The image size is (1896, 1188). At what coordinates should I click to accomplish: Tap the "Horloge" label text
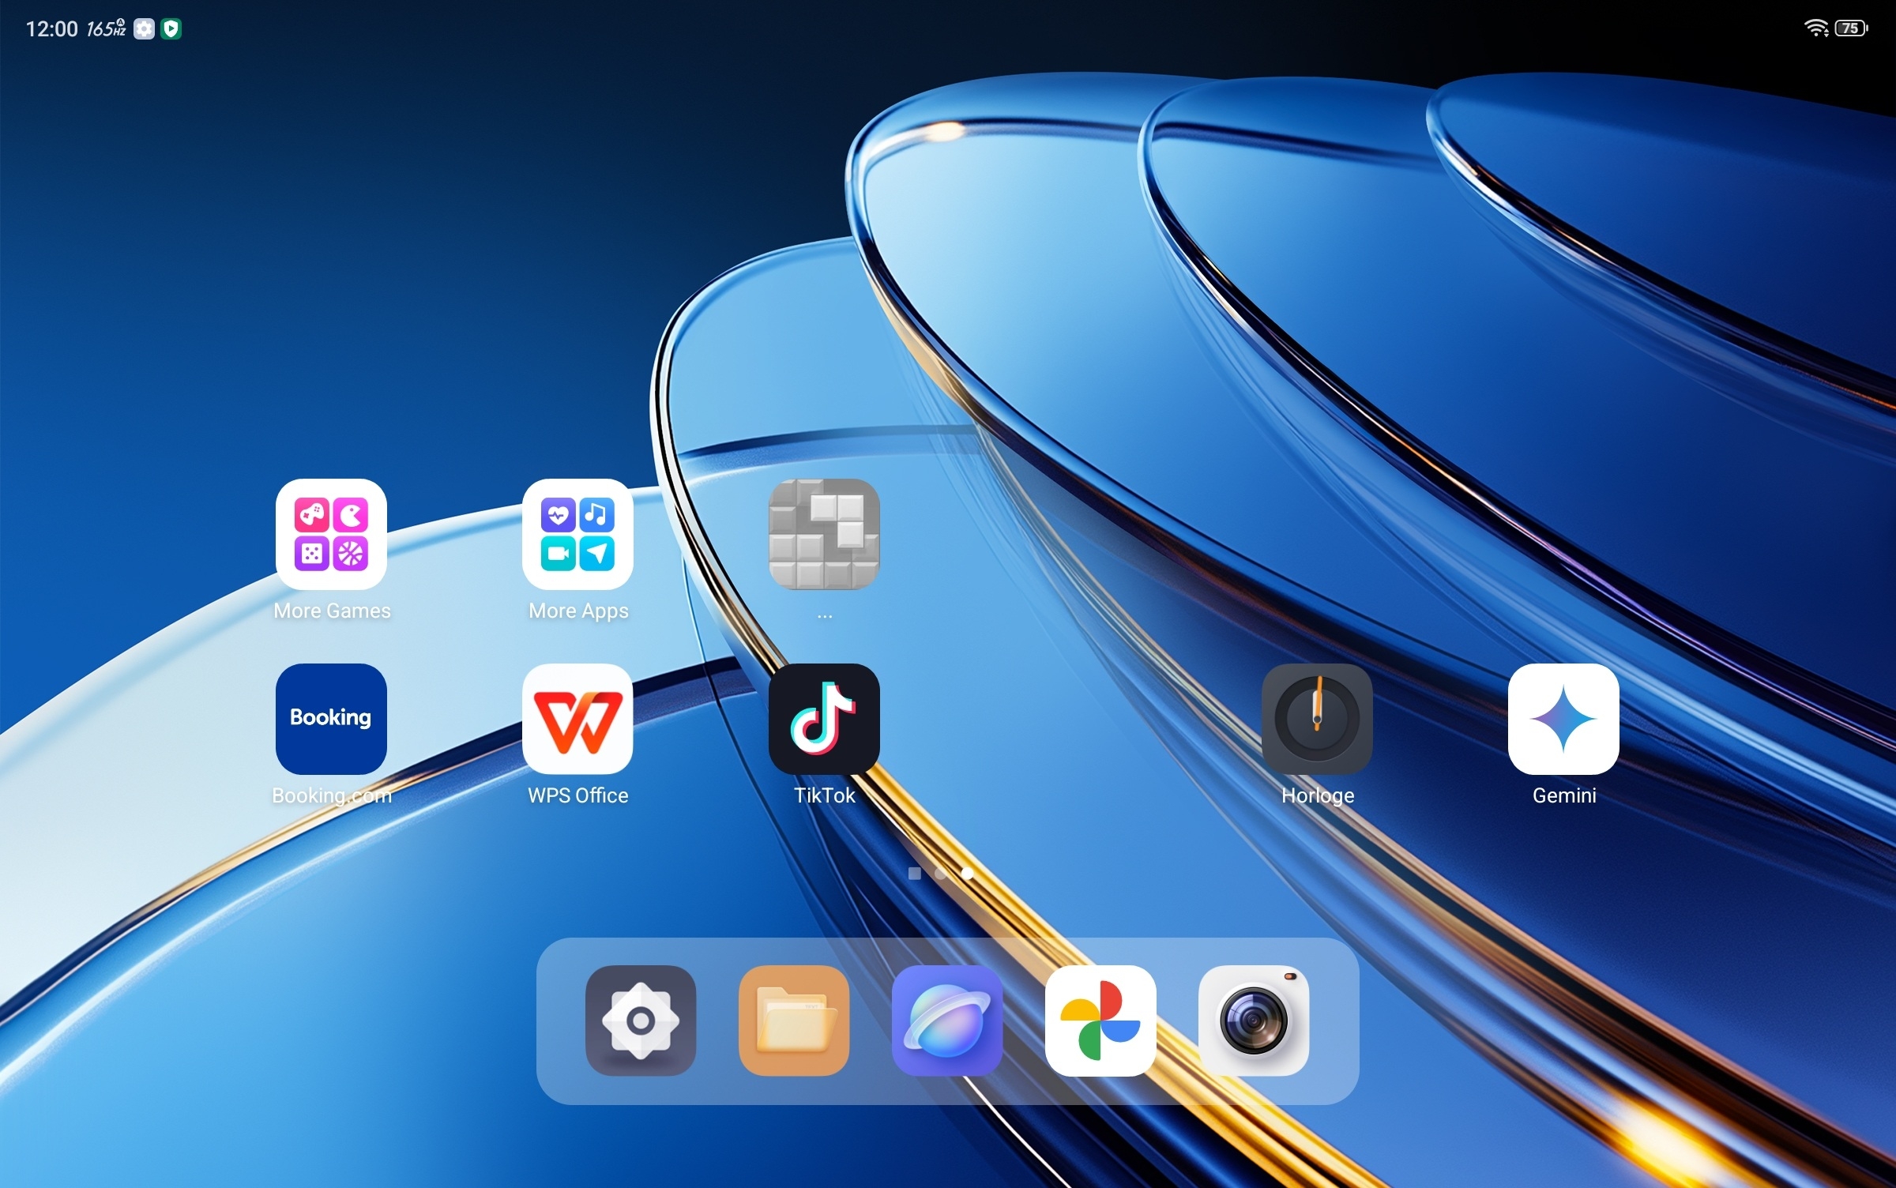[1318, 795]
